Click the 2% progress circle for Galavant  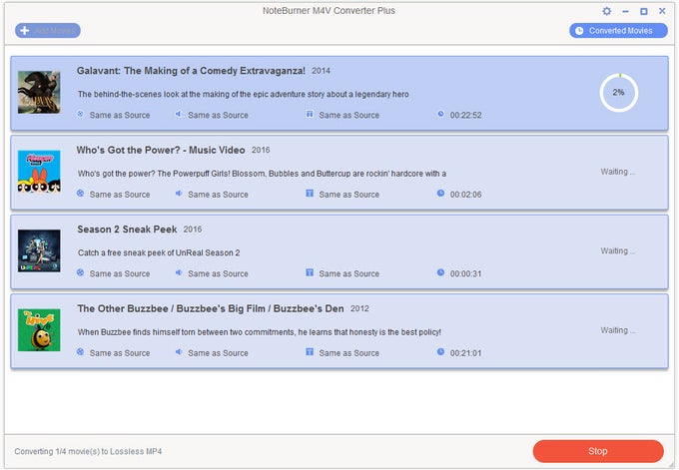619,92
